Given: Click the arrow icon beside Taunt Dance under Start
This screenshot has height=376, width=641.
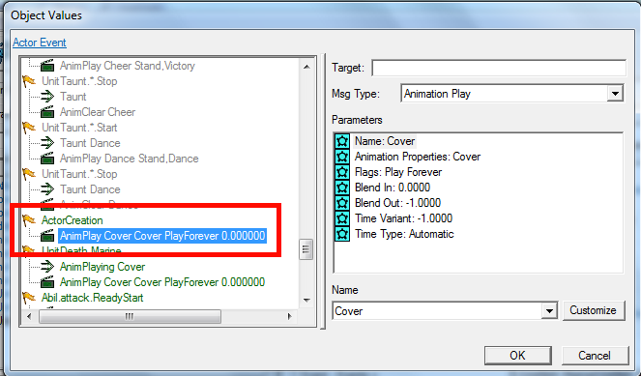Looking at the screenshot, I should 47,143.
